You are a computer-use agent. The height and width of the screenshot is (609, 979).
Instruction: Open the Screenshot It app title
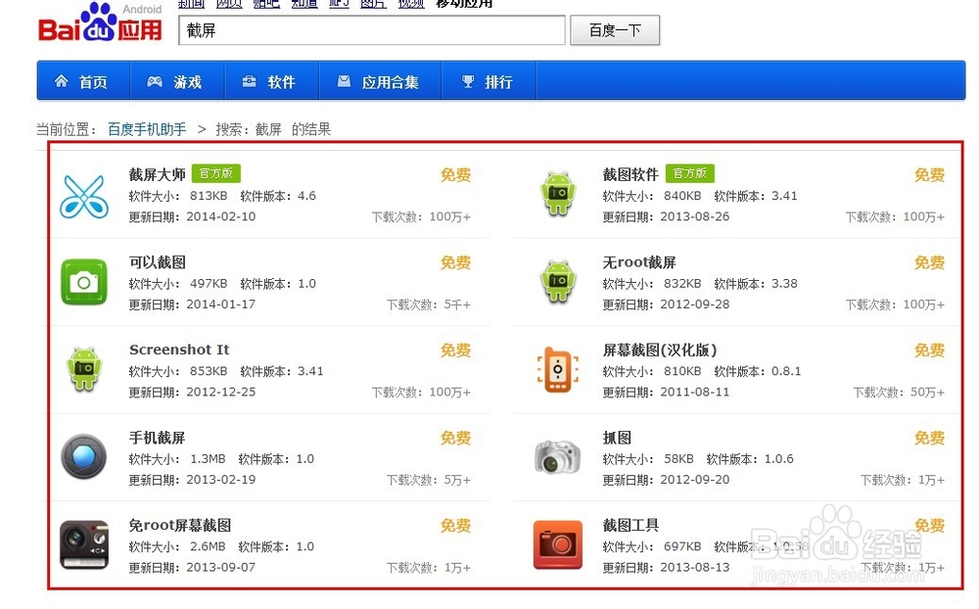point(179,350)
